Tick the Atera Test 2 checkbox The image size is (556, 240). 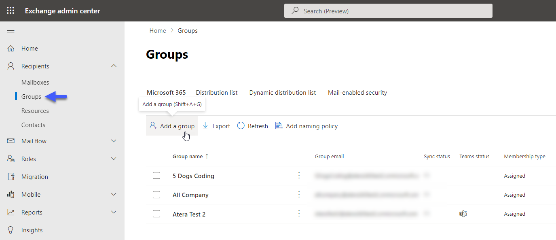coord(156,214)
